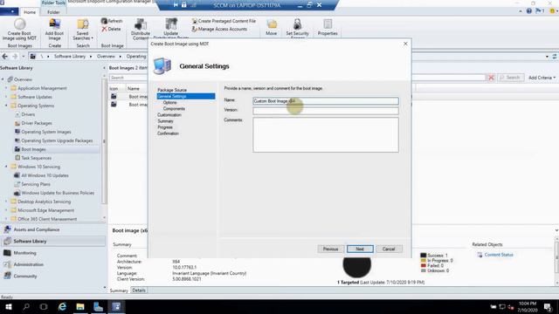Open Monitoring workspace
The width and height of the screenshot is (559, 314).
24,253
